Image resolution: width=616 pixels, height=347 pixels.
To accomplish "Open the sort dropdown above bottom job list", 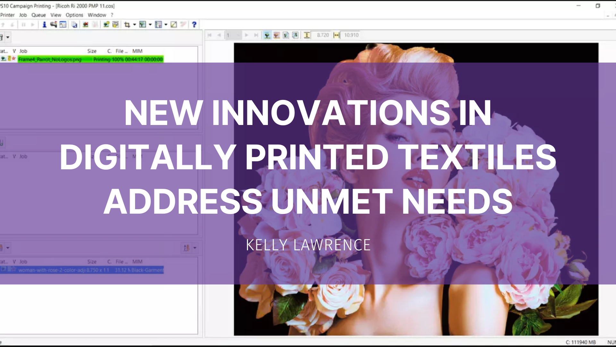I will click(x=195, y=248).
